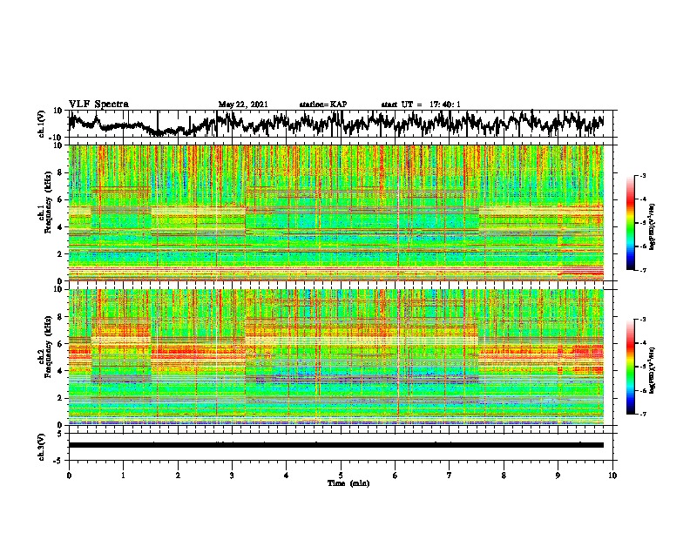
Task: Click the ch.3(V) axis label
Action: (42, 447)
